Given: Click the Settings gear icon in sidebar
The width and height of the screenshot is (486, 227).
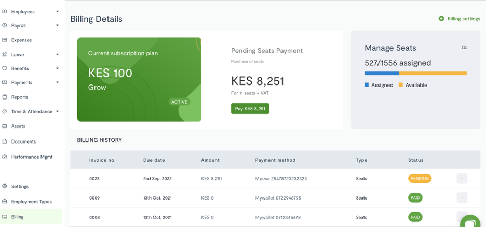Looking at the screenshot, I should click(4, 186).
